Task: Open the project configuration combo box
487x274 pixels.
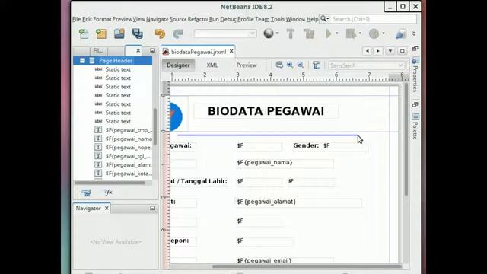Action: (x=225, y=33)
